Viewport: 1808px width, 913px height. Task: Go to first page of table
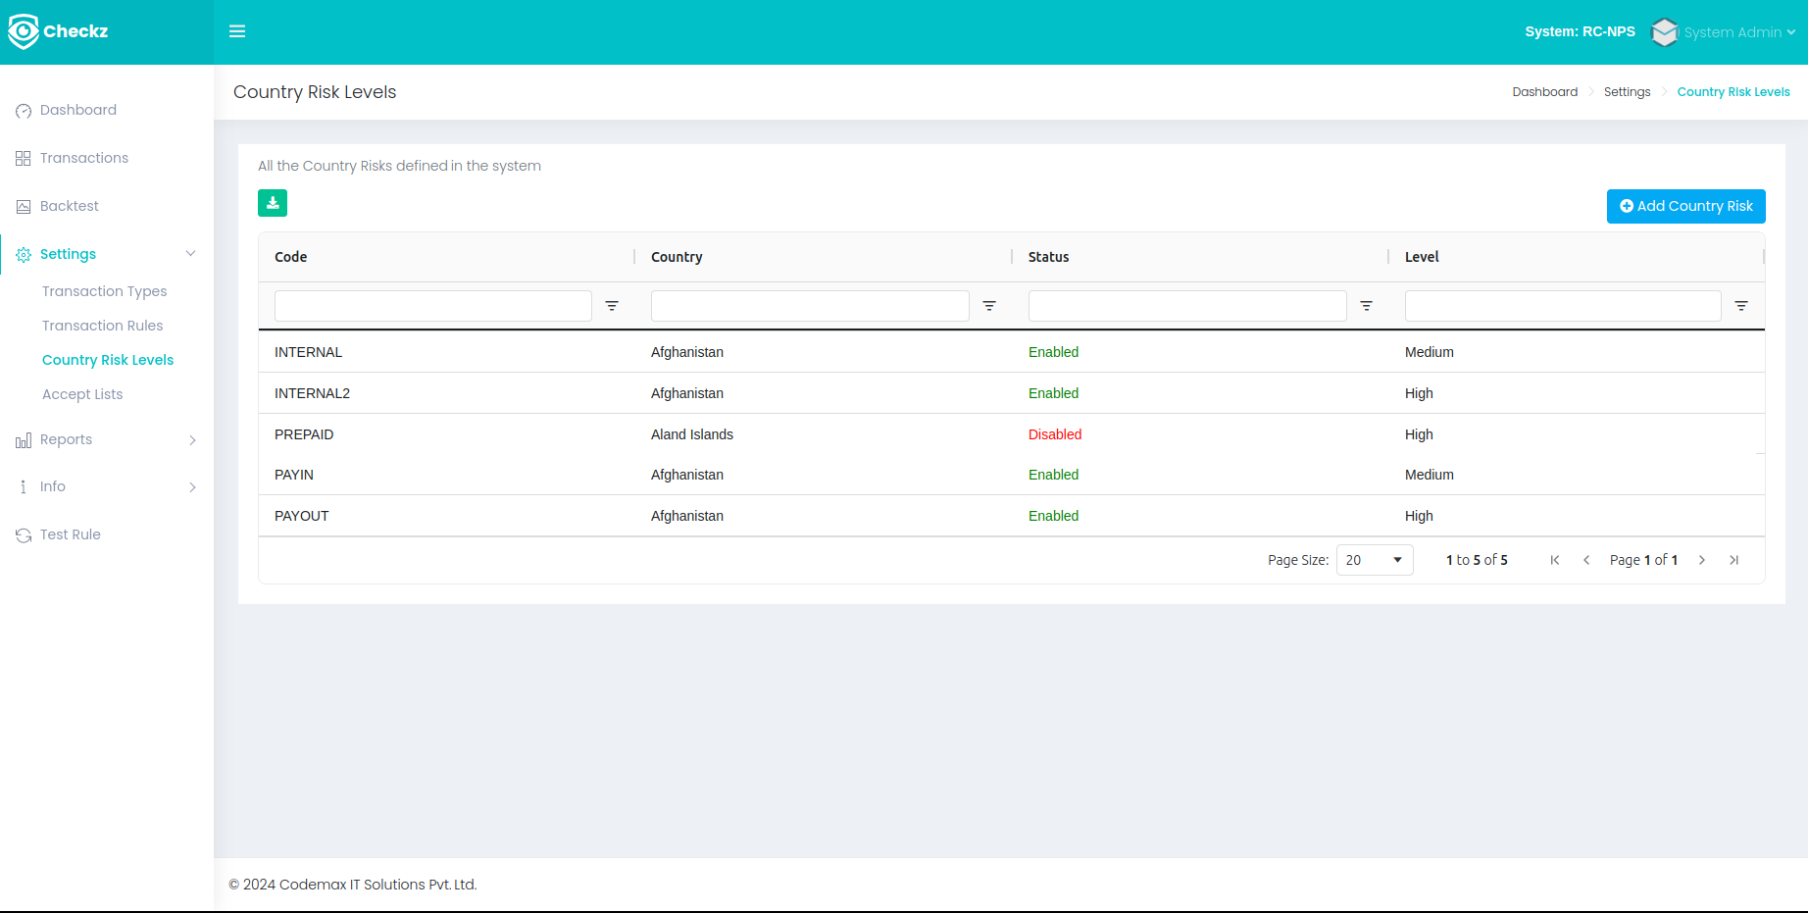point(1555,560)
